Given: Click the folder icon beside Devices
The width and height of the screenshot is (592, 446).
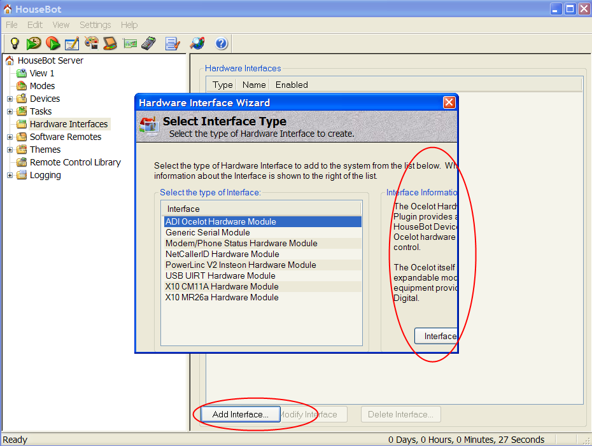Looking at the screenshot, I should 22,99.
